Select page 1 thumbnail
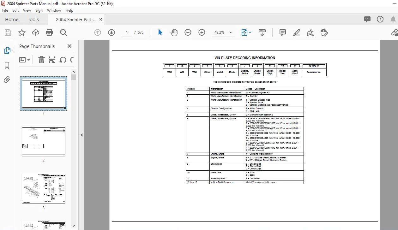 pos(44,93)
